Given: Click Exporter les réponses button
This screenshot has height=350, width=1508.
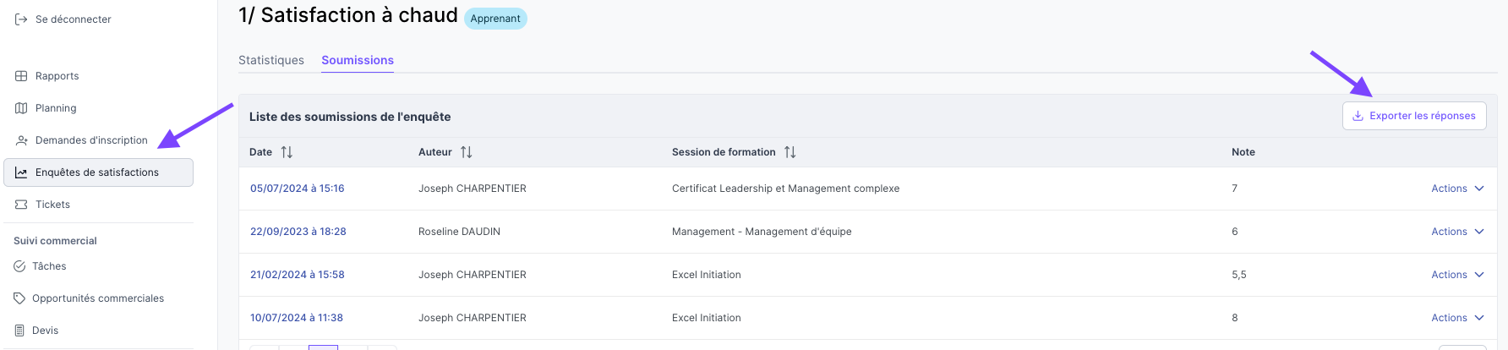Looking at the screenshot, I should [x=1414, y=116].
